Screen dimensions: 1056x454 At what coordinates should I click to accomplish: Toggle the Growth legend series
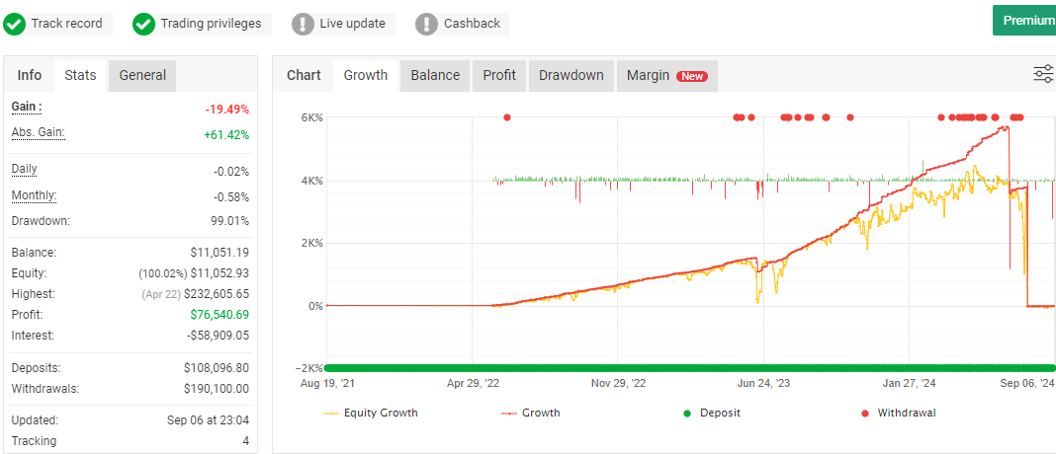[x=531, y=413]
